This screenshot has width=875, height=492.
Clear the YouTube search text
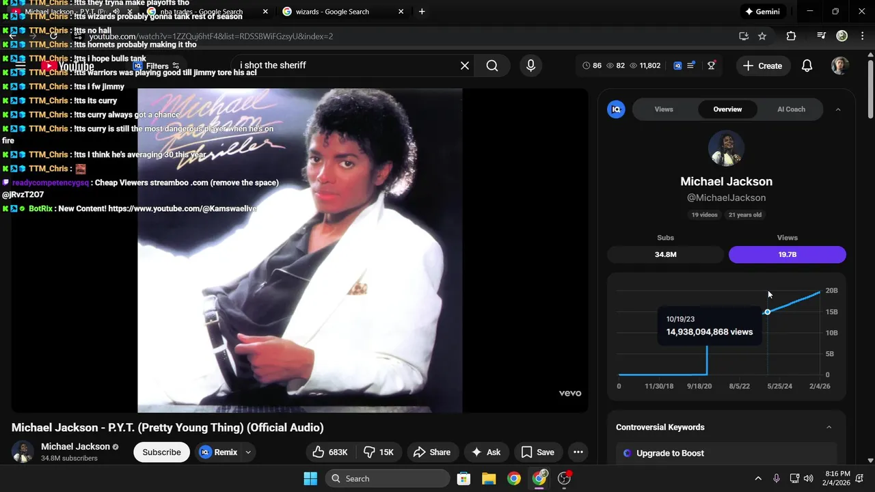click(465, 66)
